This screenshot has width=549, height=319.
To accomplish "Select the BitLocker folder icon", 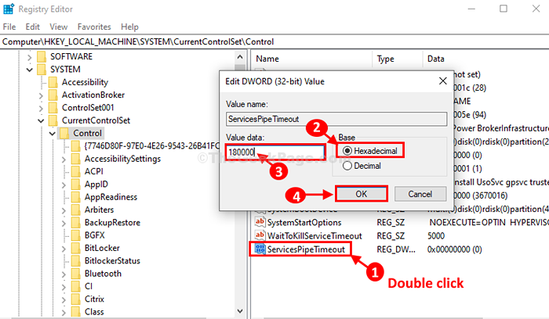I will click(75, 248).
